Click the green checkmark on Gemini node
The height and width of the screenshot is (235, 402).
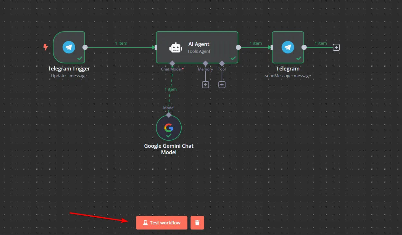coord(169,136)
